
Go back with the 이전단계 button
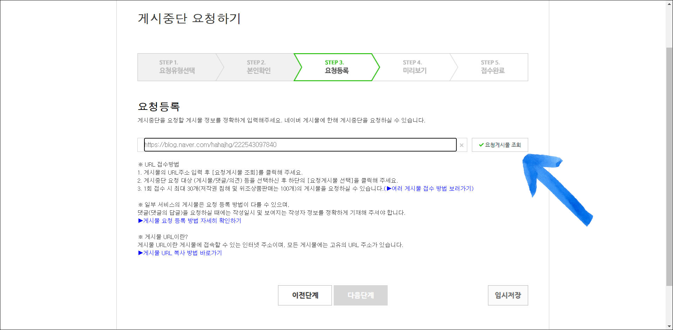[x=305, y=295]
